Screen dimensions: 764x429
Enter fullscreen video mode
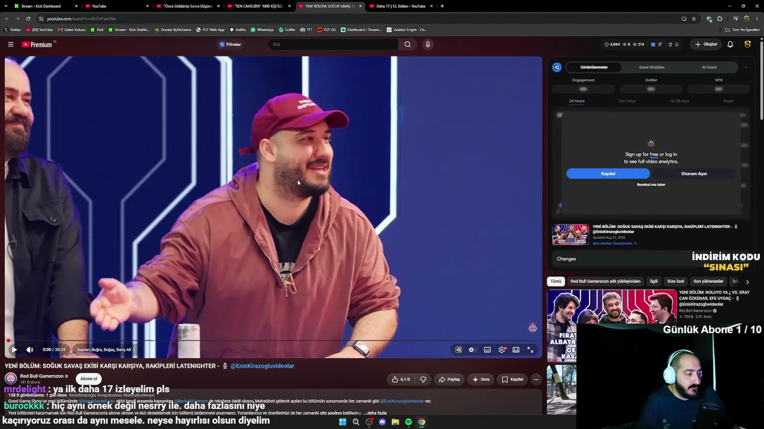click(x=530, y=350)
